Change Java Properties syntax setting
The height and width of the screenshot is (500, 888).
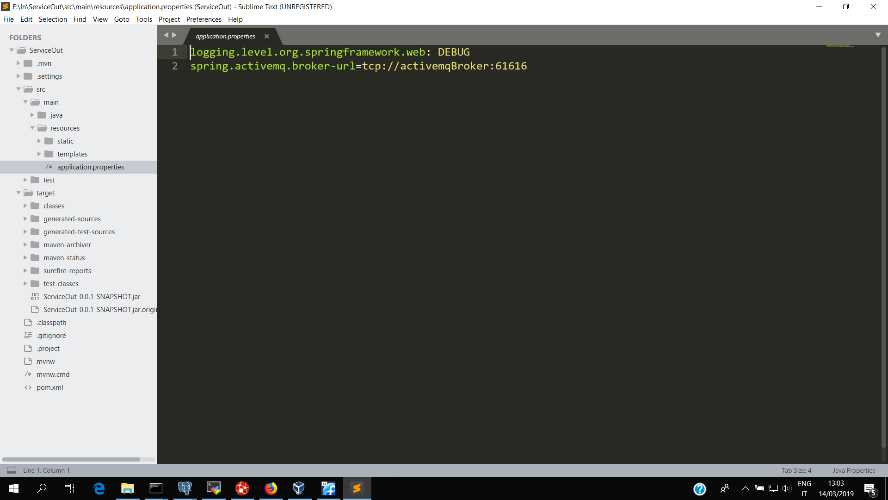[x=854, y=470]
